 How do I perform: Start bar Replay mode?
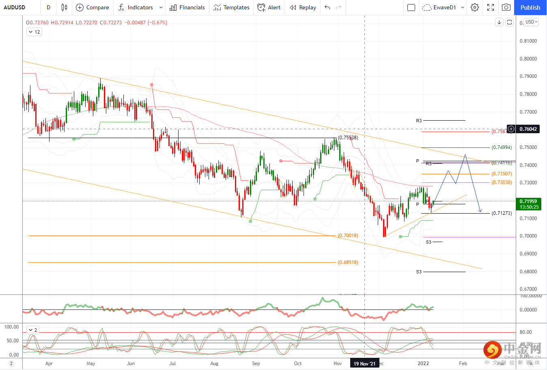pyautogui.click(x=303, y=7)
